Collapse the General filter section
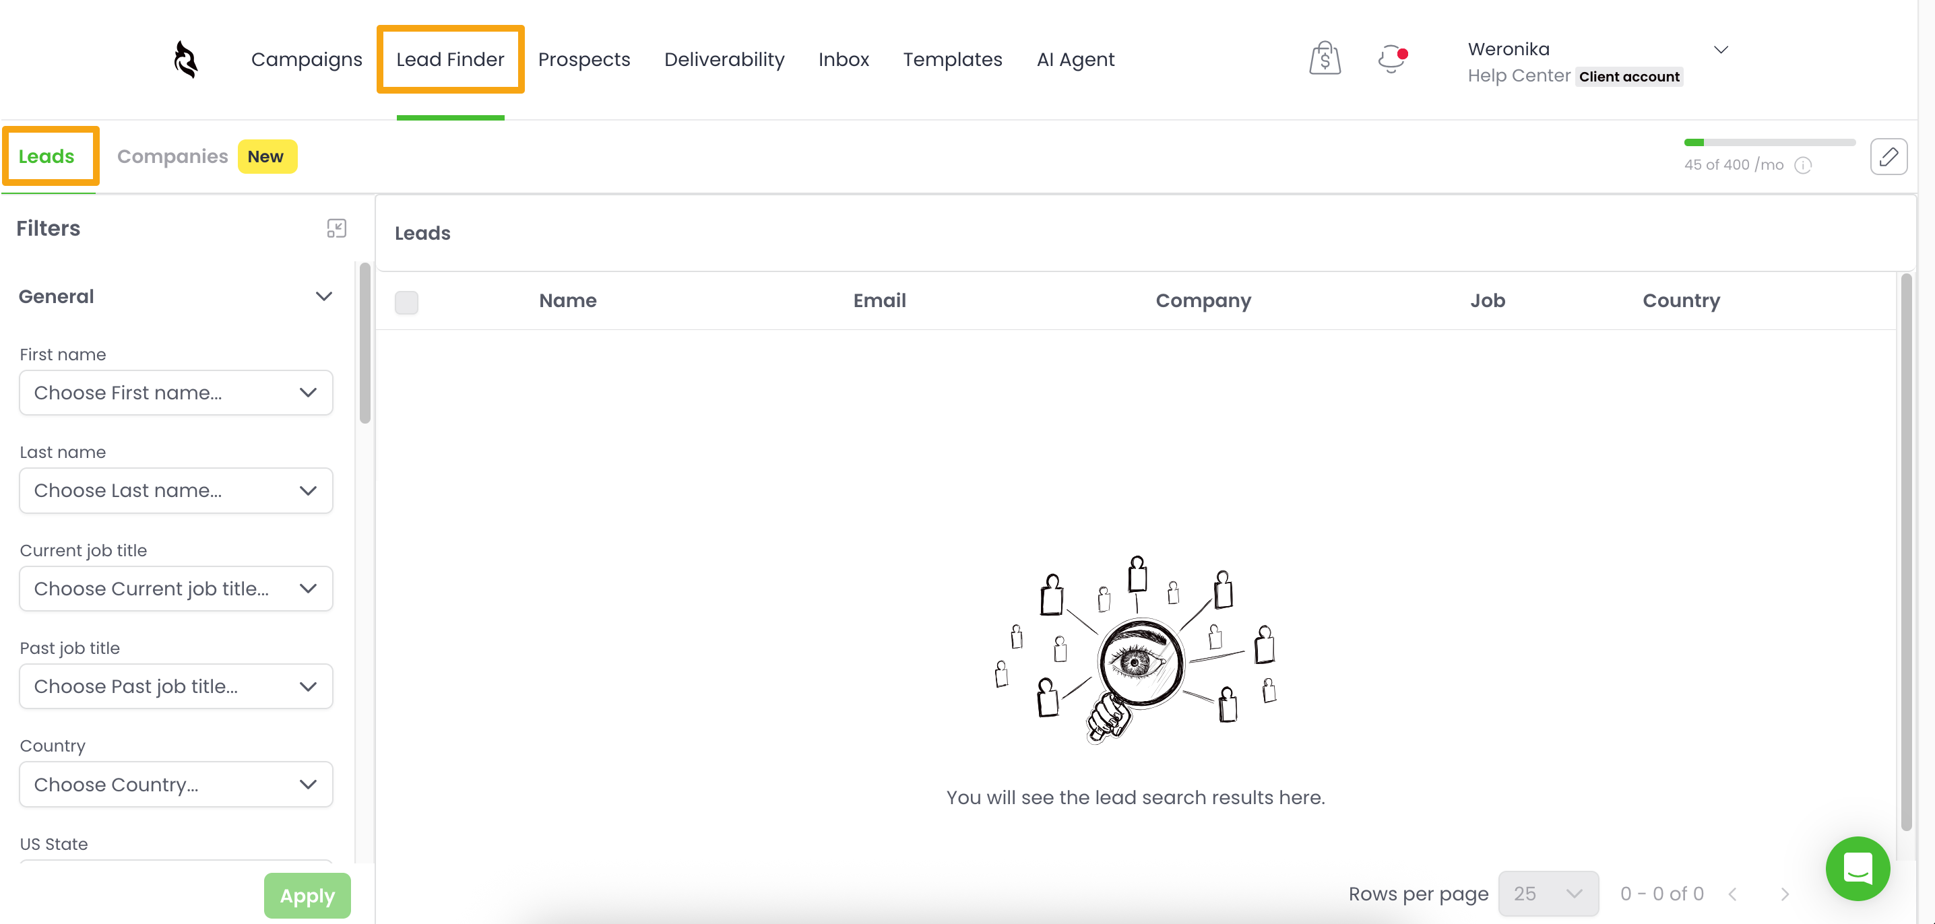 point(324,296)
